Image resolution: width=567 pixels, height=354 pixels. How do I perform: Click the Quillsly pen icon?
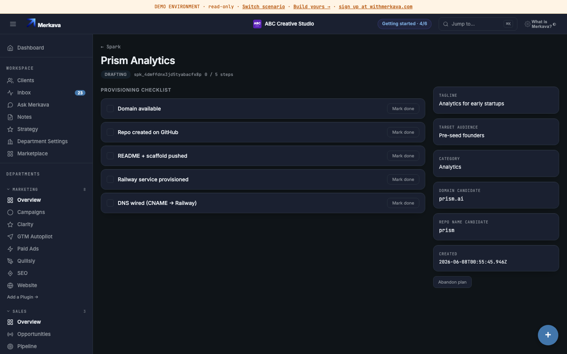point(10,261)
